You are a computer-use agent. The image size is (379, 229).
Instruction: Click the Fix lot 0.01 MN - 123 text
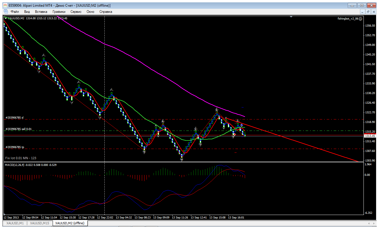[x=21, y=158]
